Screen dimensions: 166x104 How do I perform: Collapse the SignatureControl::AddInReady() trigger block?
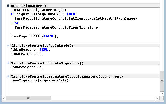coord(8,45)
